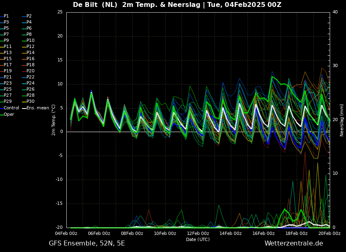Click the blue line swatch beside Control

[2, 108]
